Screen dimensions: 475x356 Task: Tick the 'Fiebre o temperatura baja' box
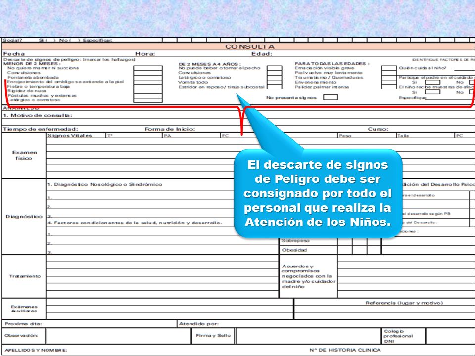click(x=148, y=87)
